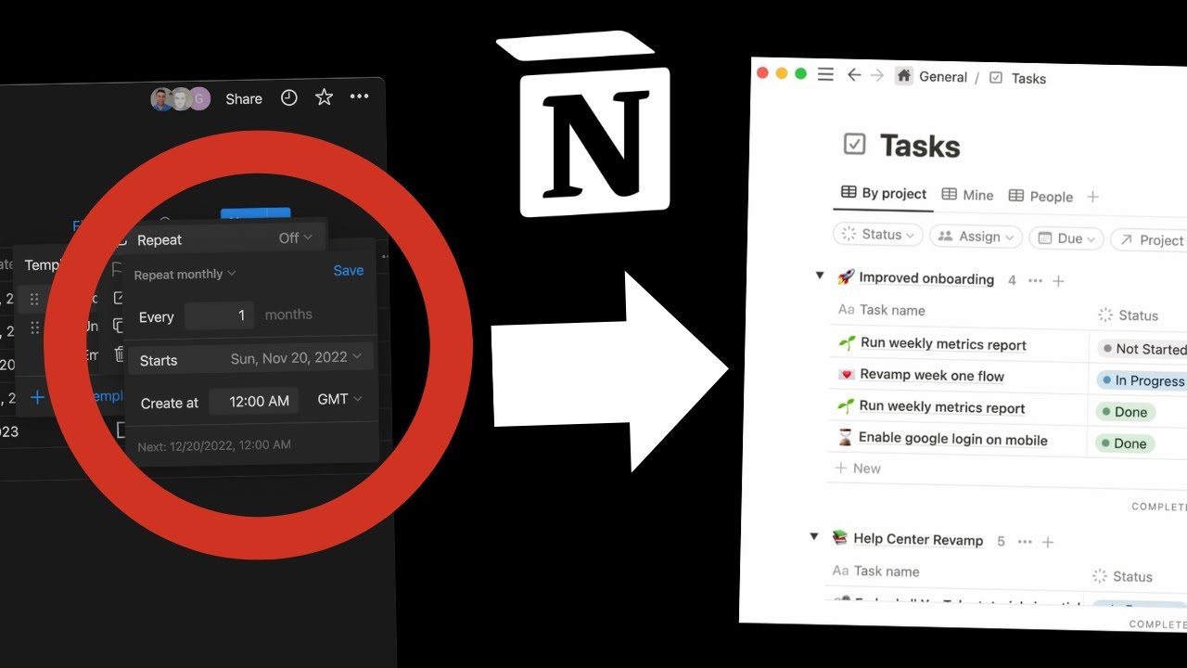Click the hourglass emoji on Enable google login row
The width and height of the screenshot is (1187, 668).
[x=845, y=437]
